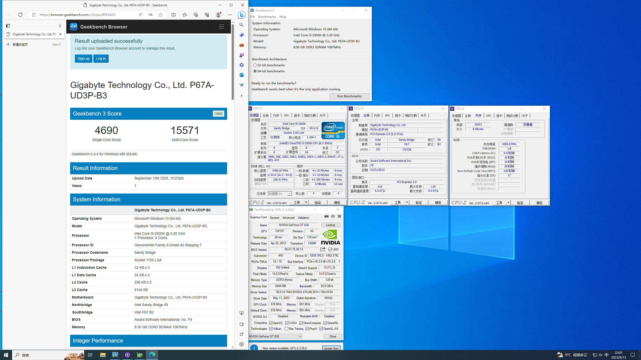Image resolution: width=641 pixels, height=360 pixels.
Task: Open tools dropdown arrow in mainboard CPU-Z
Action: tap(407, 202)
